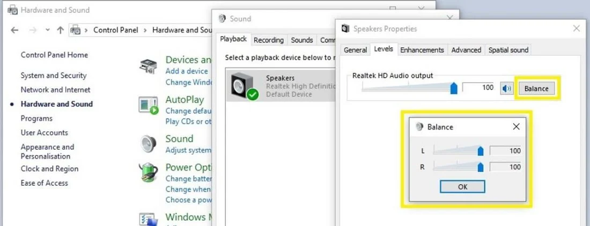This screenshot has height=226, width=590.
Task: Click the AutoPlay icon
Action: [x=149, y=105]
